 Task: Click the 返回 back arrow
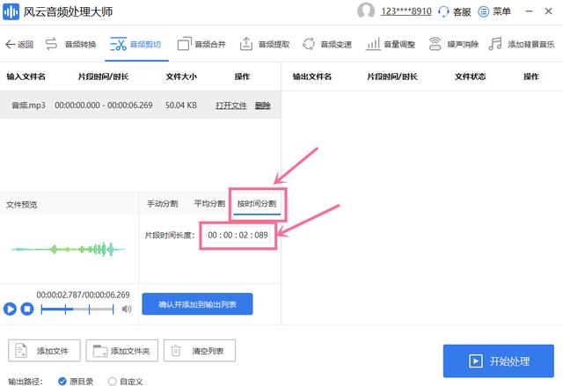tap(19, 44)
